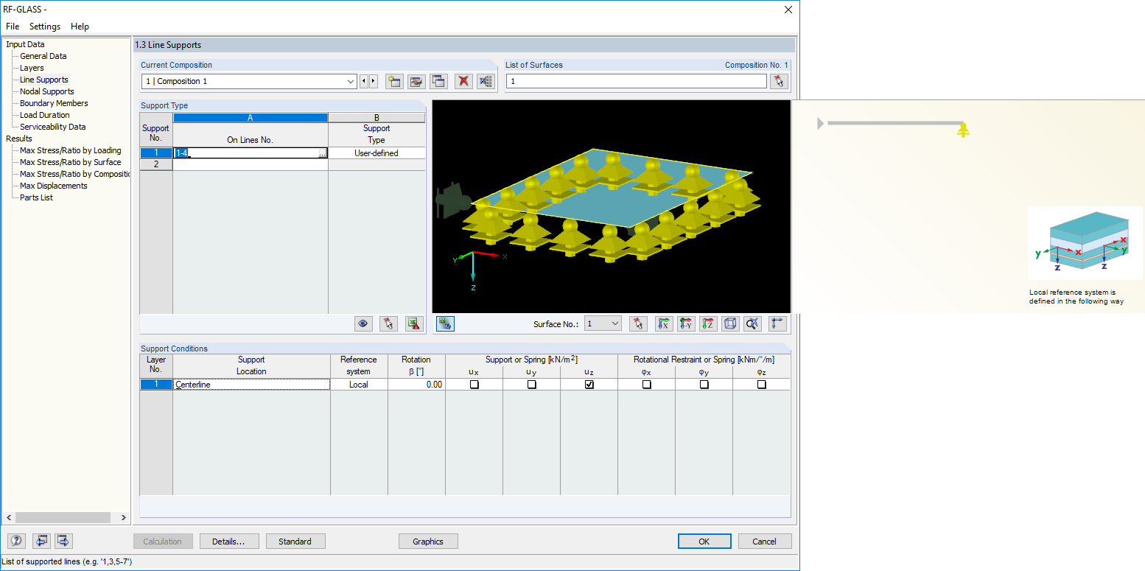Show the view in -Y direction
This screenshot has height=571, width=1145.
coord(686,323)
